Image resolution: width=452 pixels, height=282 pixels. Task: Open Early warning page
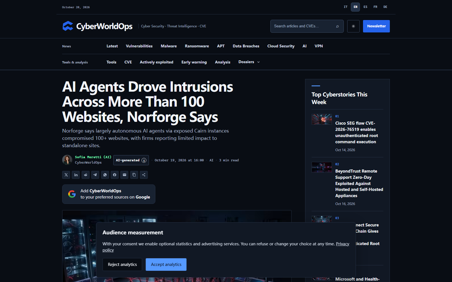pos(194,62)
